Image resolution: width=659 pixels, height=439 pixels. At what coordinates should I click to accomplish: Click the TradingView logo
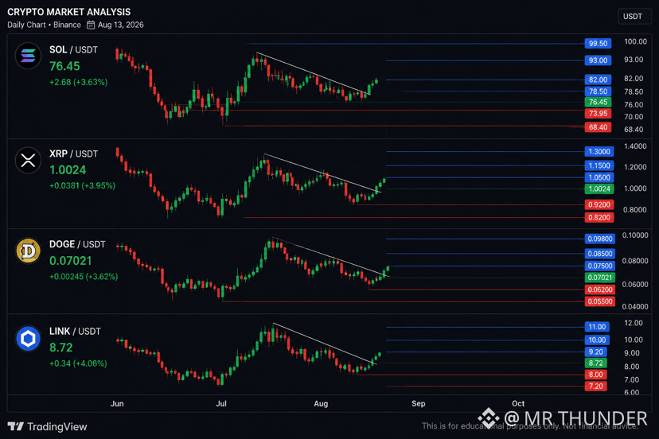pos(47,427)
